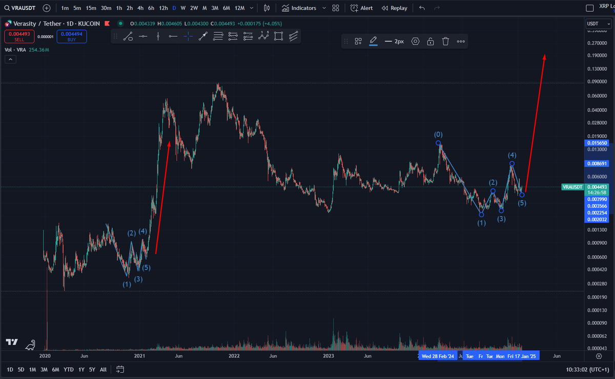Select the Trend Line tool
This screenshot has width=615, height=379.
(x=128, y=36)
